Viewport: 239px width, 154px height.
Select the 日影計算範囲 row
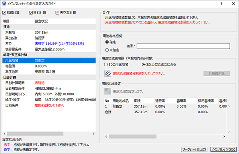tap(49, 83)
